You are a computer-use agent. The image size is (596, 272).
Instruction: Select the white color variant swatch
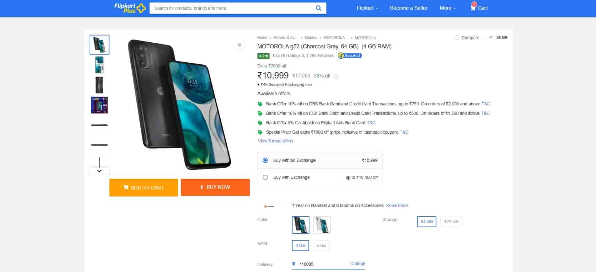(x=322, y=225)
